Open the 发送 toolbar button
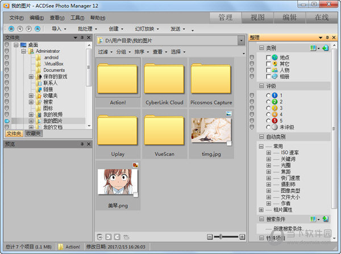The width and height of the screenshot is (341, 254). click(x=178, y=29)
